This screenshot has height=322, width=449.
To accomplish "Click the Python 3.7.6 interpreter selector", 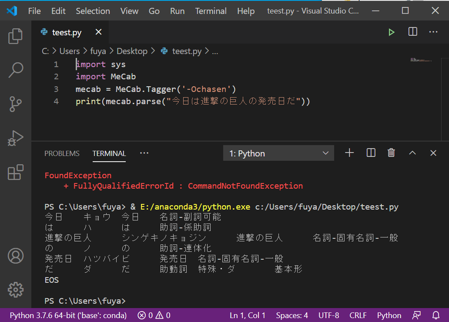I will point(68,315).
